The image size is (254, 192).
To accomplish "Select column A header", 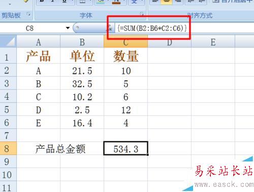I will coord(39,41).
